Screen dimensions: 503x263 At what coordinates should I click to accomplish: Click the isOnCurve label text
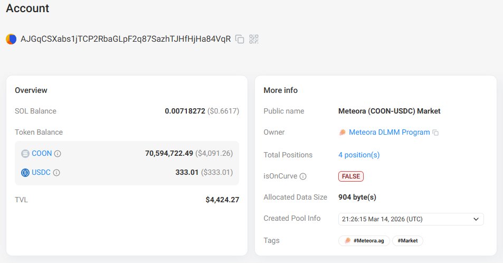click(x=280, y=176)
